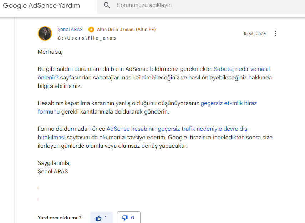Image resolution: width=305 pixels, height=223 pixels.
Task: Click the '18 sa. önce' timestamp
Action: tap(254, 33)
